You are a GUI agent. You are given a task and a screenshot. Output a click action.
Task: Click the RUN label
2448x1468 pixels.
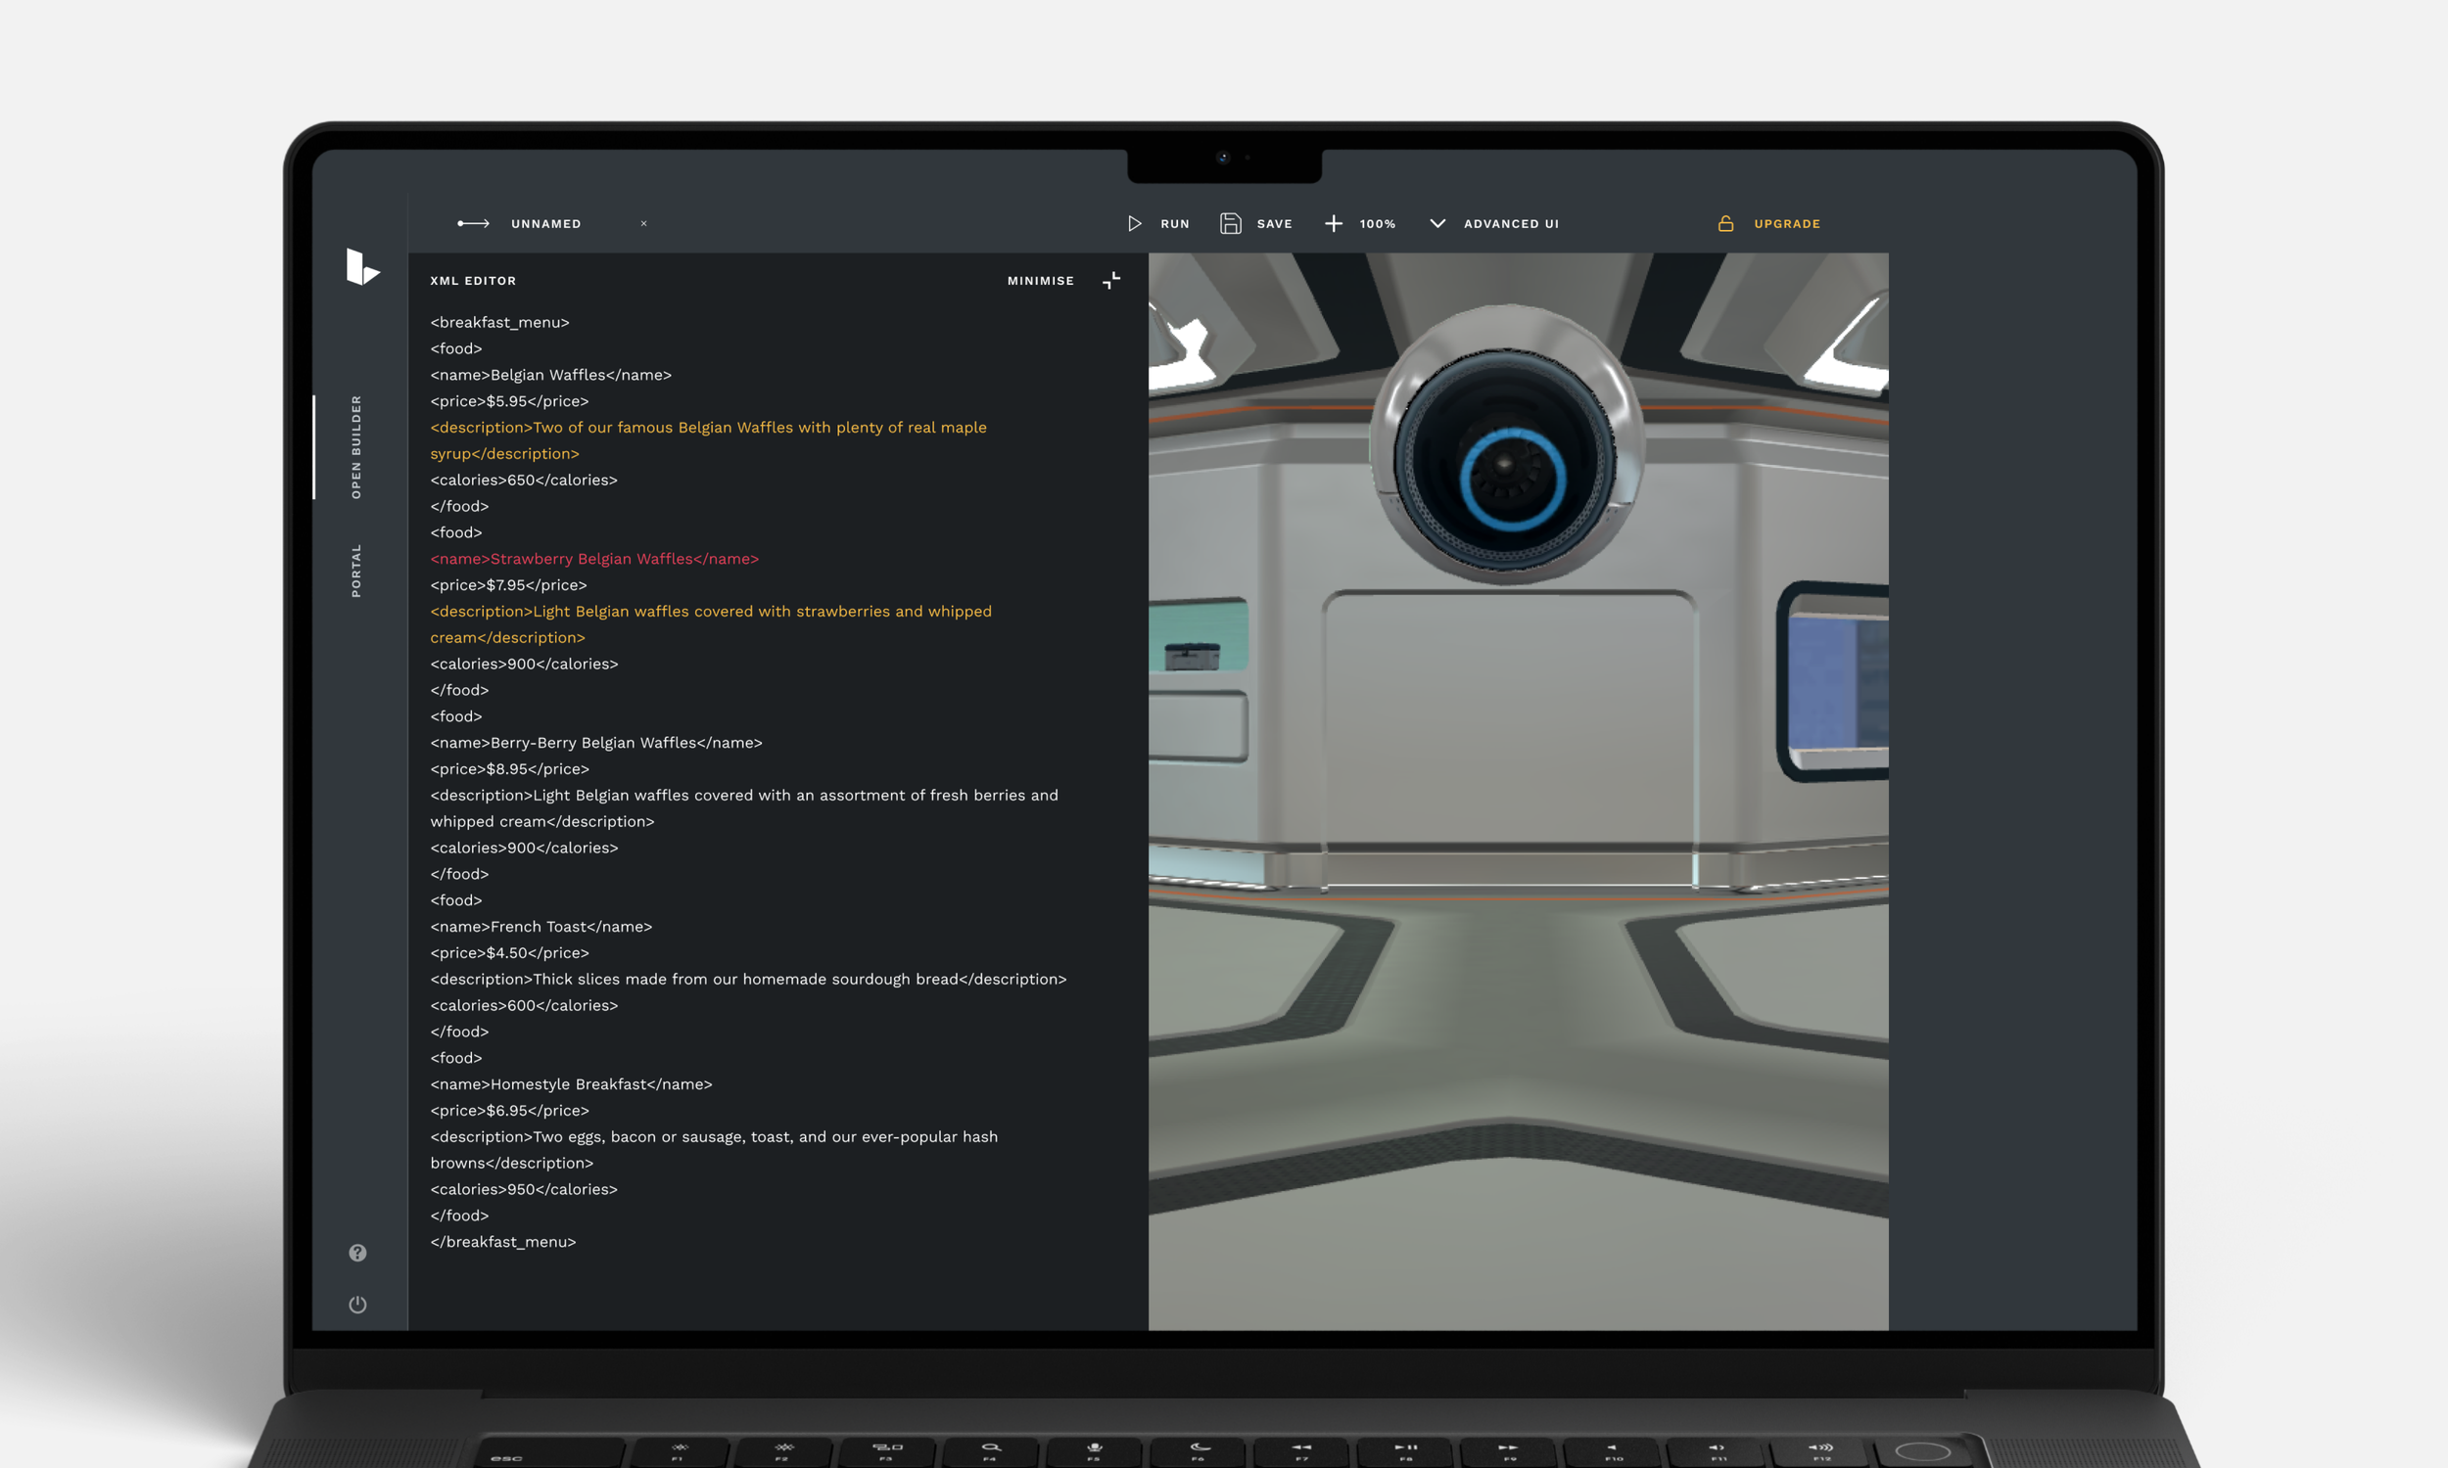1174,223
